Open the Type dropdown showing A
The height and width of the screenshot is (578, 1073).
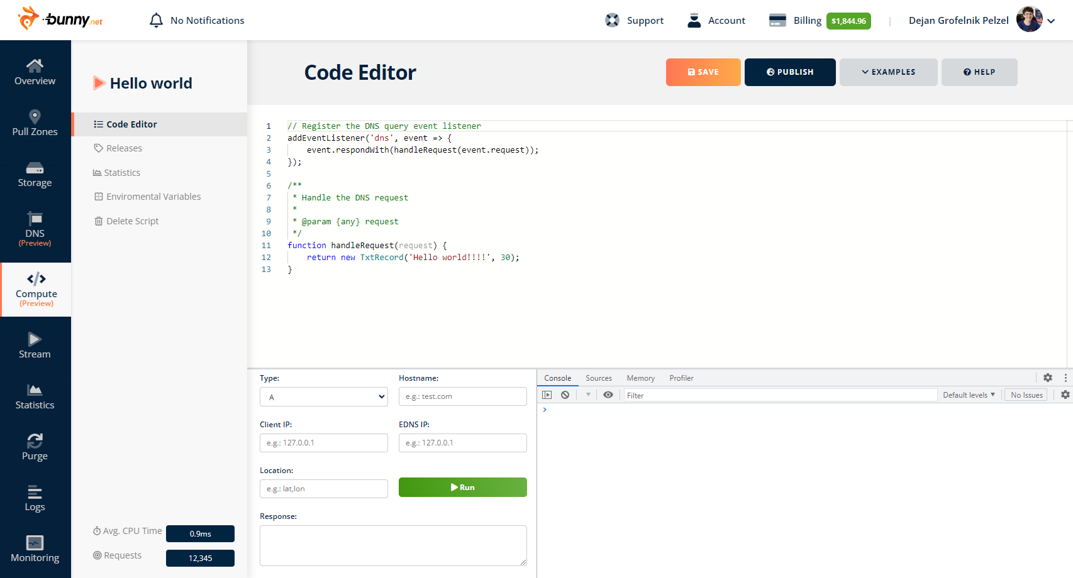324,396
